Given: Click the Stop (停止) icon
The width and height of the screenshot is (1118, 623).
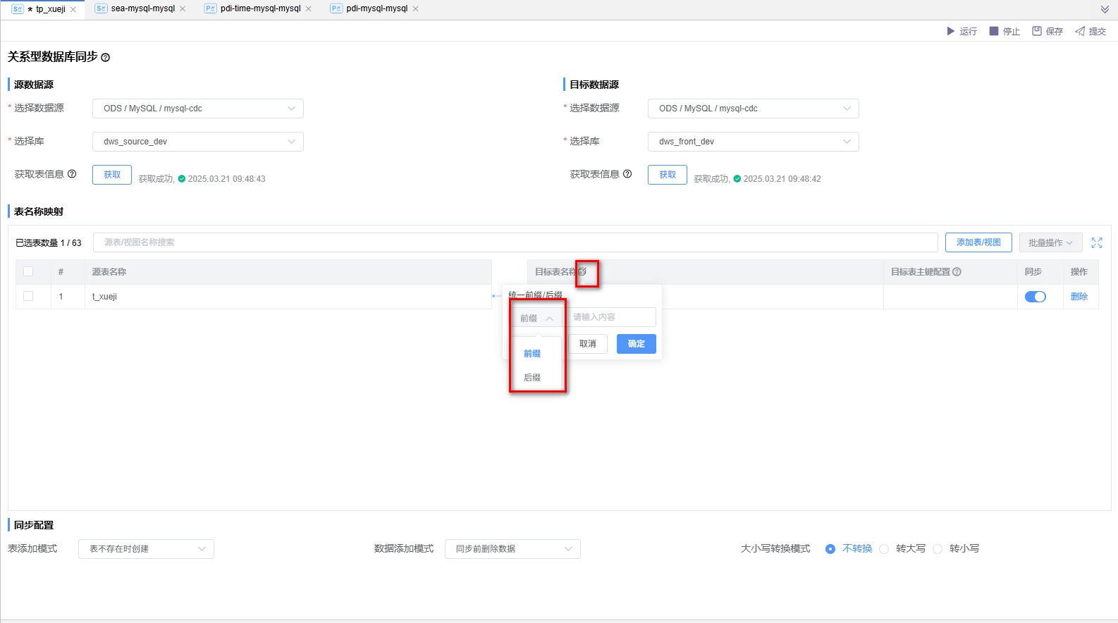Looking at the screenshot, I should pos(994,31).
